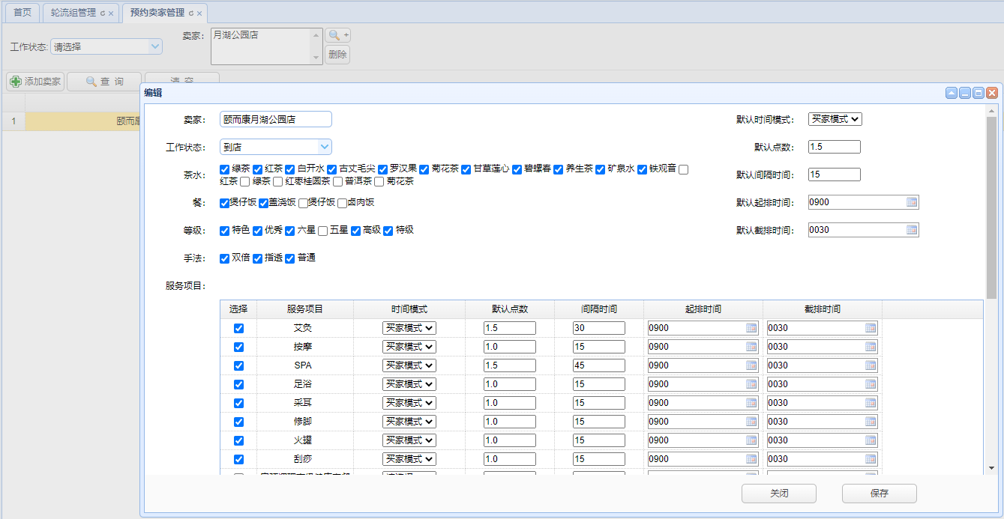Deselect the SPA service row checkbox
This screenshot has height=519, width=1004.
click(239, 365)
